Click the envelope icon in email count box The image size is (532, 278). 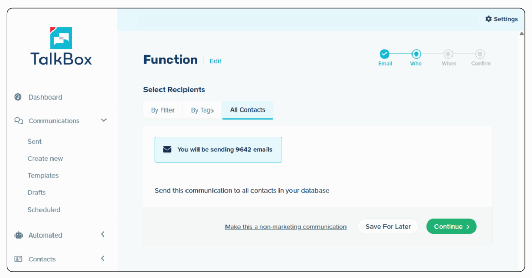pos(167,149)
